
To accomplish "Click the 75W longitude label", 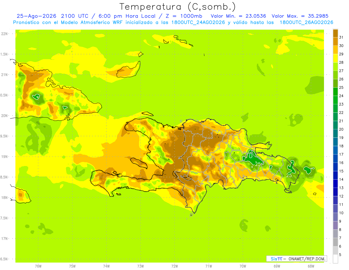I will pyautogui.click(x=72, y=266).
